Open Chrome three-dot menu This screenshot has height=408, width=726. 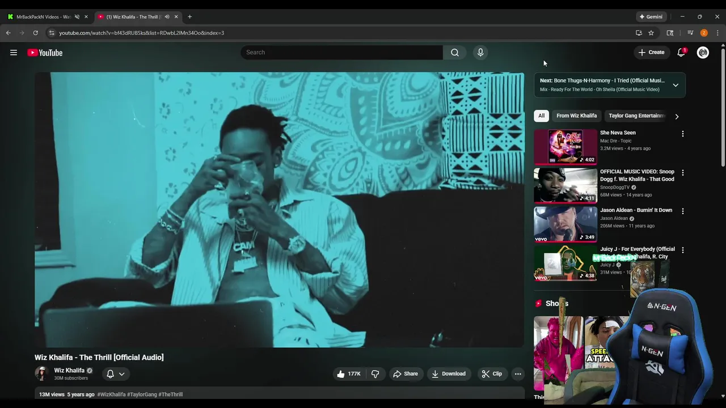[717, 33]
